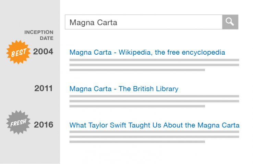253x164 pixels.
Task: Click the gray FRESH starburst badge
Action: (x=19, y=123)
